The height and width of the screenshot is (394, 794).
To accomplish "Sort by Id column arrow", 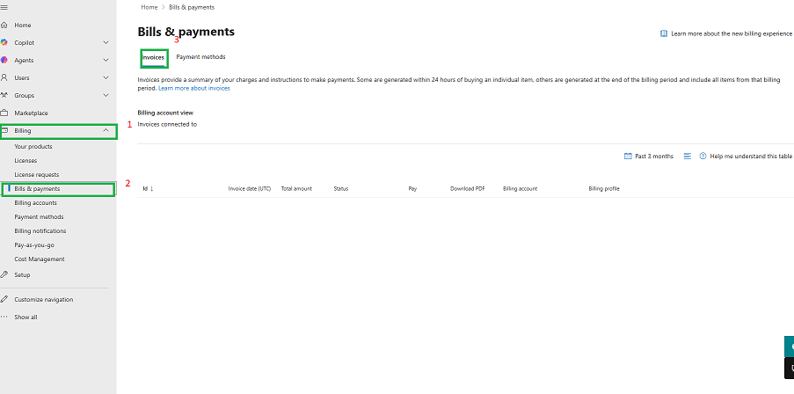I will click(151, 188).
